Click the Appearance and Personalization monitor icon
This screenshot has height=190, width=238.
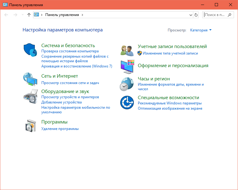tap(128, 67)
